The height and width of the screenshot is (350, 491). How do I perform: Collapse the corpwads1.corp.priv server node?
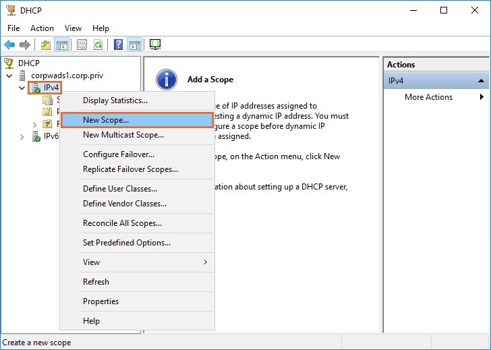tap(9, 76)
